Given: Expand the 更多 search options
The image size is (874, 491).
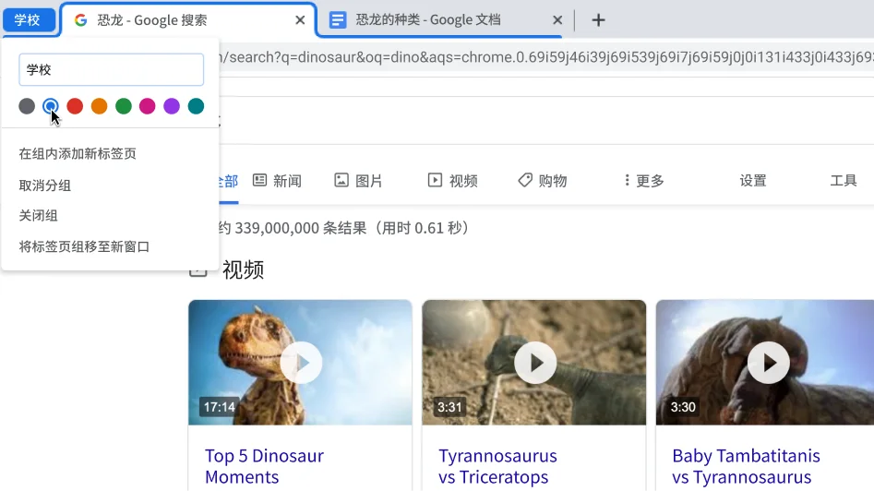Looking at the screenshot, I should 644,181.
